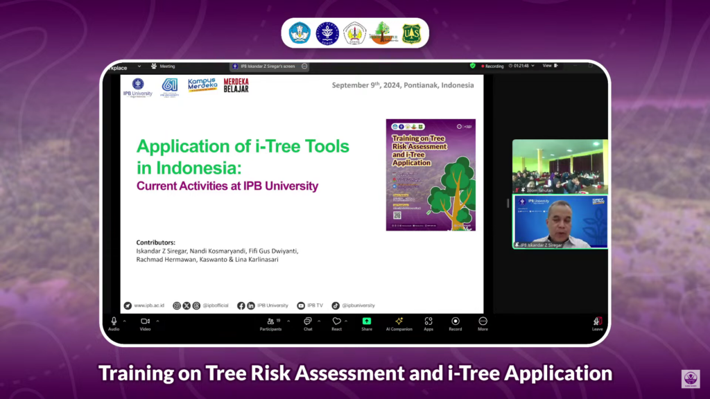Expand the caret next to Chat
The width and height of the screenshot is (710, 399).
tap(319, 321)
